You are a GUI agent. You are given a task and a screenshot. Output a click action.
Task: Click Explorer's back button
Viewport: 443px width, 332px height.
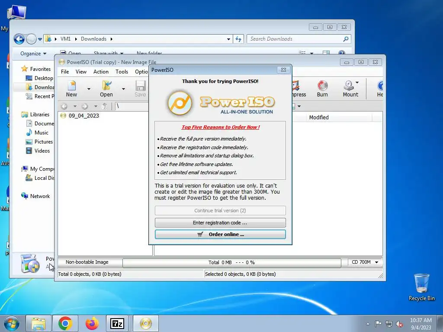(x=19, y=39)
